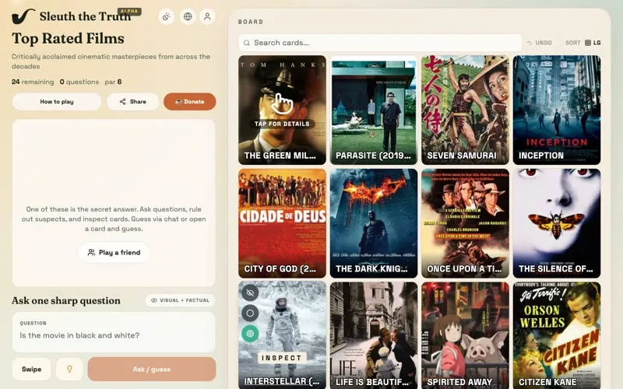Switch the LG grid size toggle
The image size is (623, 389).
point(593,43)
